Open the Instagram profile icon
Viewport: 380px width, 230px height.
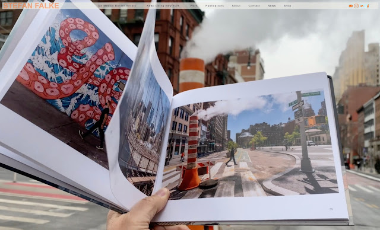tap(356, 6)
